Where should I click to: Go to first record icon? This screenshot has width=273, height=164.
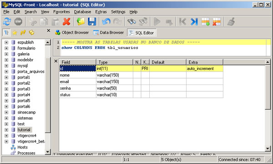point(182,22)
